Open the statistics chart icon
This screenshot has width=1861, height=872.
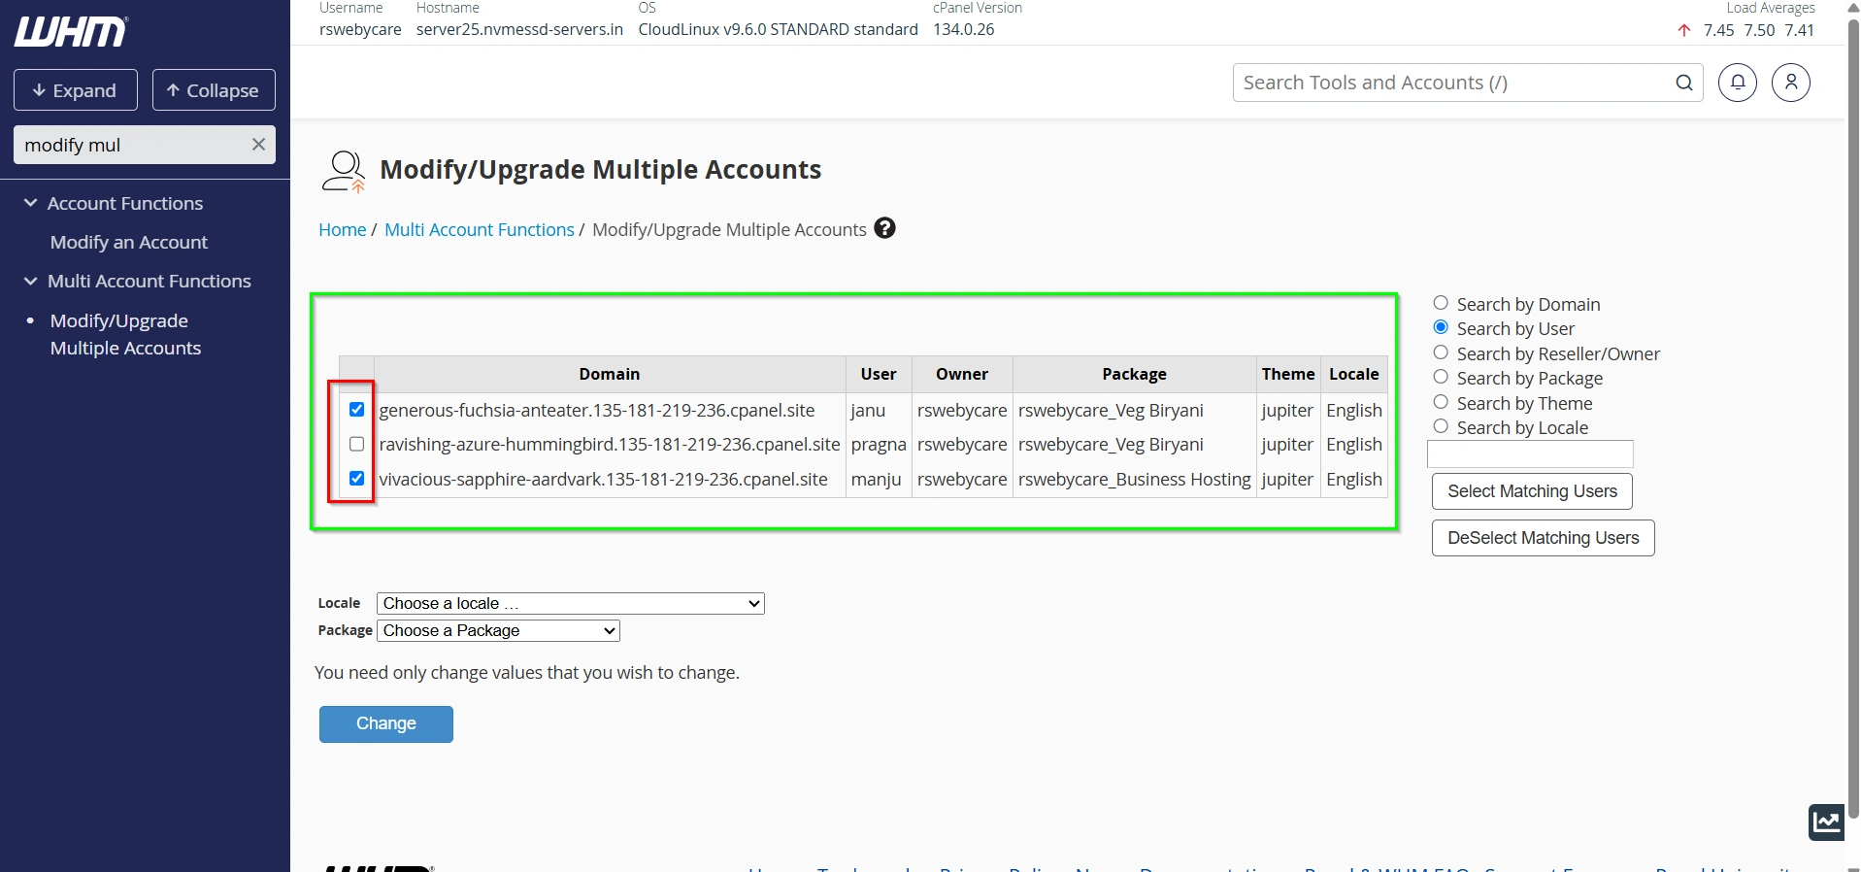pos(1826,822)
